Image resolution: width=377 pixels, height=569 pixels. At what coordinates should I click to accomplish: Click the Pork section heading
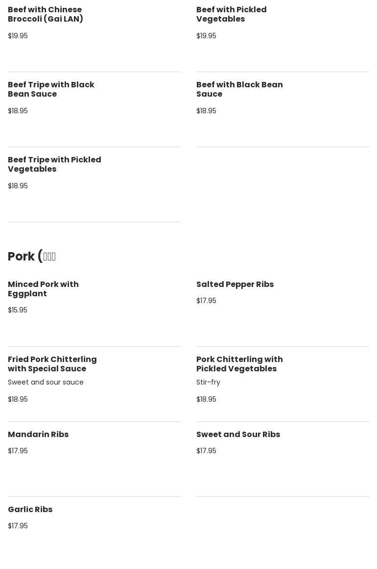click(x=32, y=257)
